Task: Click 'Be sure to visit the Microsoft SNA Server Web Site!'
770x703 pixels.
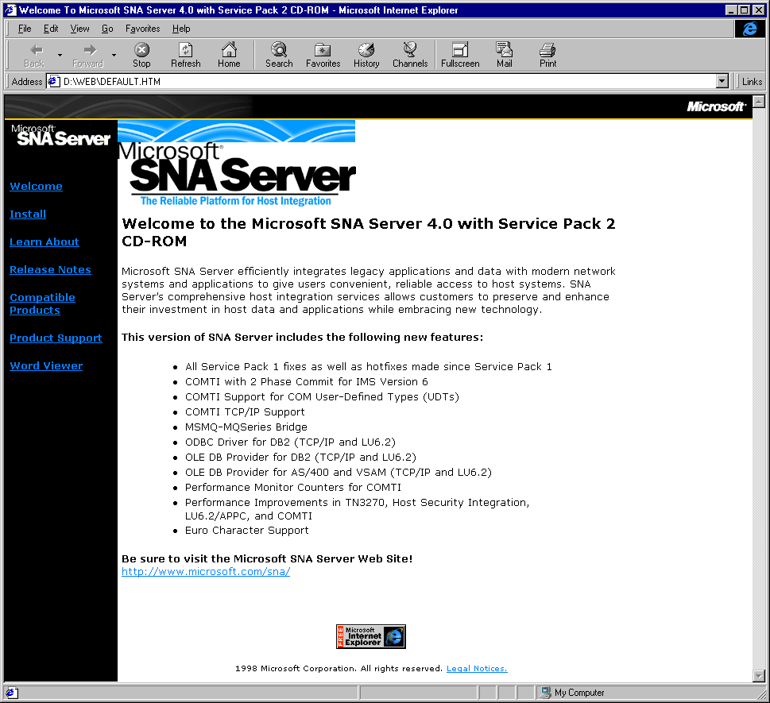Action: (x=267, y=558)
